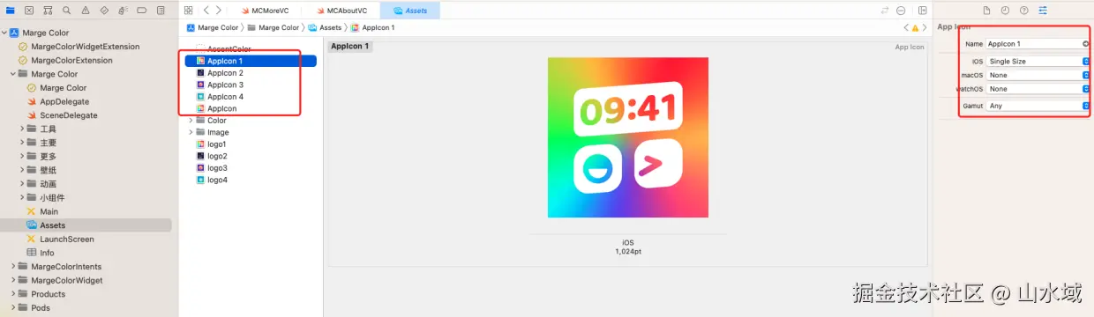Image resolution: width=1094 pixels, height=317 pixels.
Task: Click Assets in the breadcrumb path
Action: tap(325, 28)
